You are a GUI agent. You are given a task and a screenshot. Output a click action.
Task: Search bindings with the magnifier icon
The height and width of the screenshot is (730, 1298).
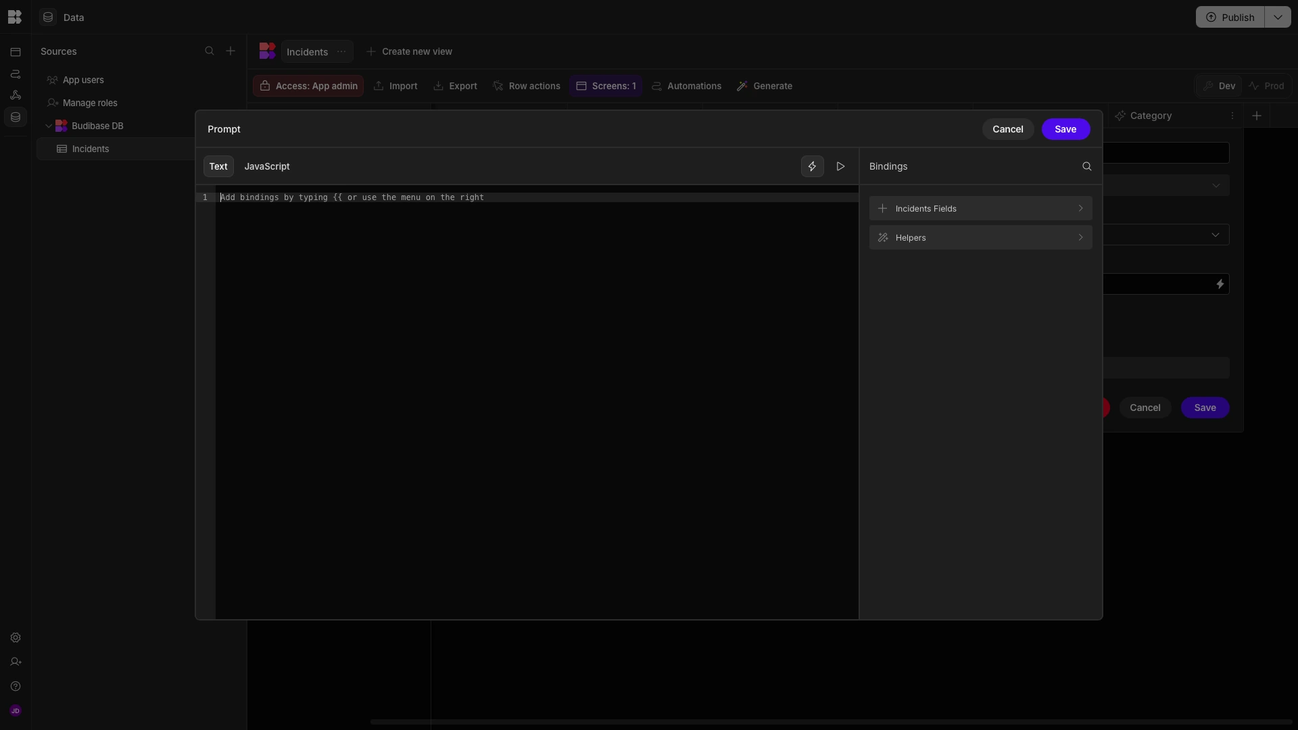[x=1086, y=166]
